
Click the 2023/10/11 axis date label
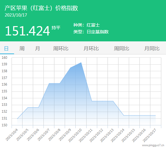click(x=86, y=135)
